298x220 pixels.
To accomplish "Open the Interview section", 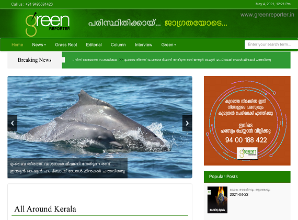I will click(x=143, y=45).
